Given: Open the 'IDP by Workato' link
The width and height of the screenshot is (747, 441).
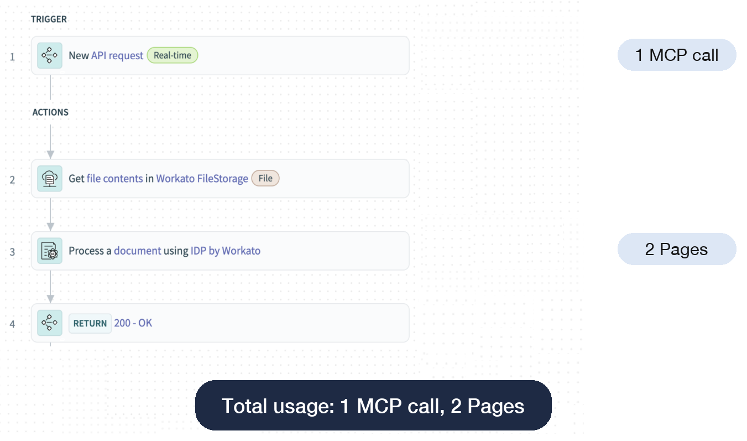Looking at the screenshot, I should 226,251.
